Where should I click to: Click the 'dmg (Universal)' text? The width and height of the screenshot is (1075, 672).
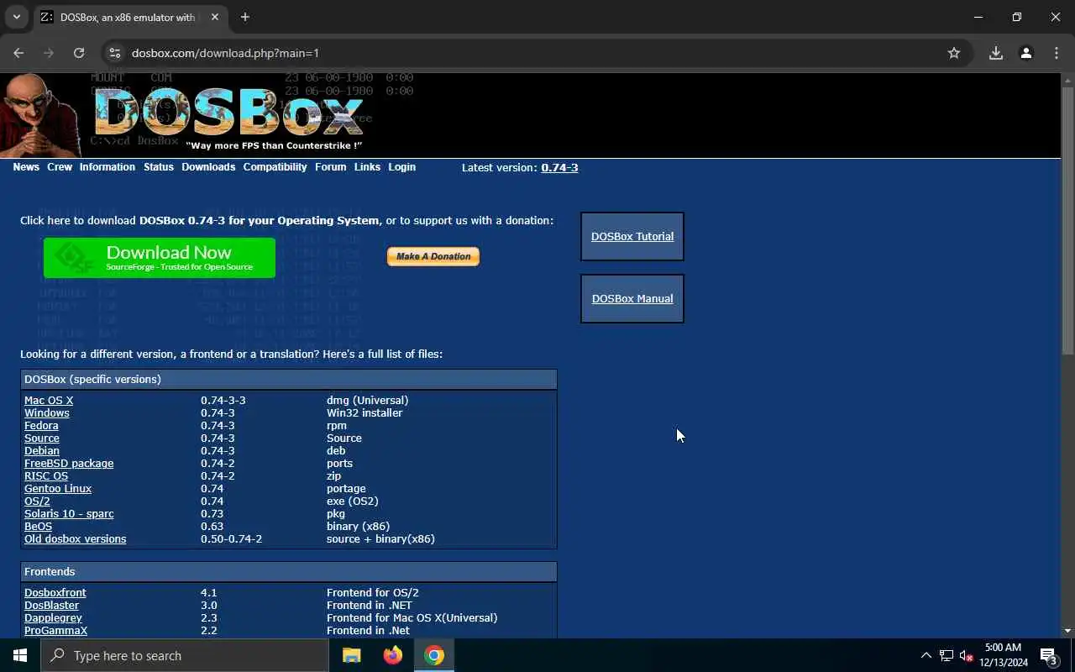(367, 401)
